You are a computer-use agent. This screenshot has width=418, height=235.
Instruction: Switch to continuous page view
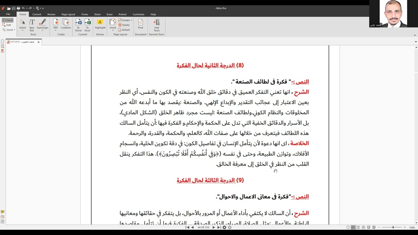pyautogui.click(x=353, y=227)
